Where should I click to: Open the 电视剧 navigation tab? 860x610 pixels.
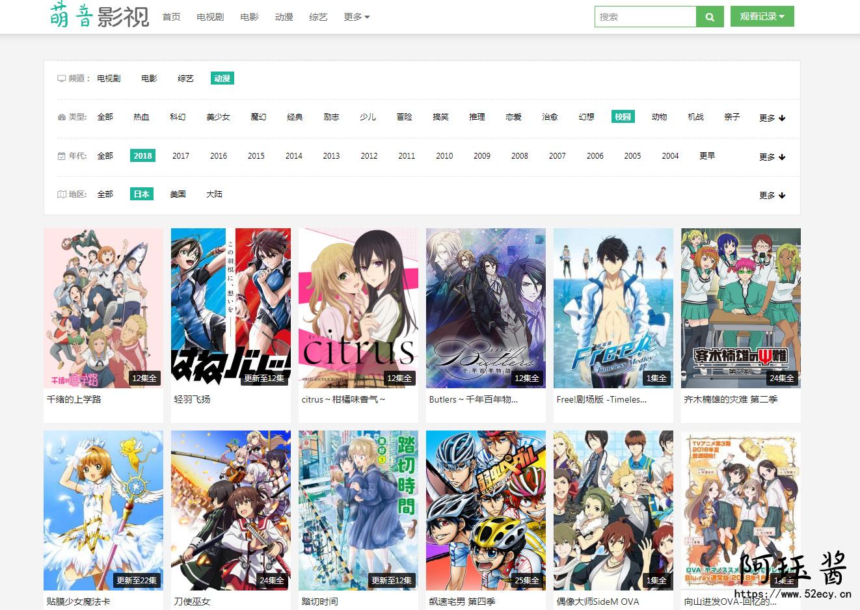(210, 17)
